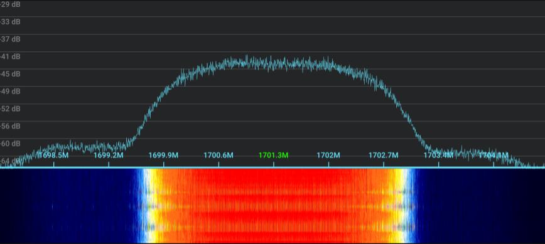545x244 pixels.
Task: Click the -41 dB level label
Action: (10, 56)
